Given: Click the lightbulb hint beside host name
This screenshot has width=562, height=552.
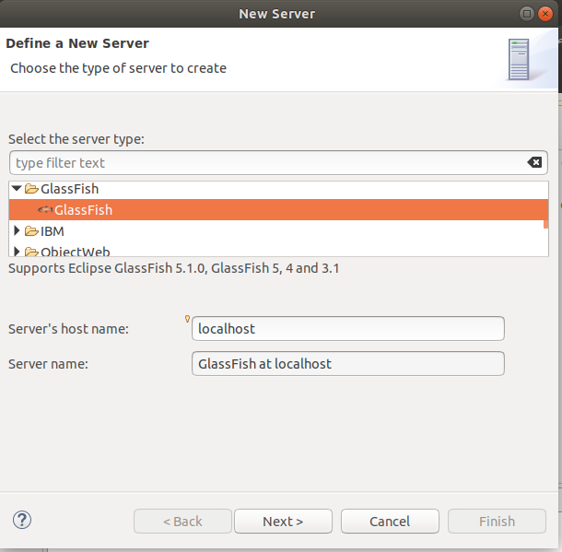Looking at the screenshot, I should [188, 320].
